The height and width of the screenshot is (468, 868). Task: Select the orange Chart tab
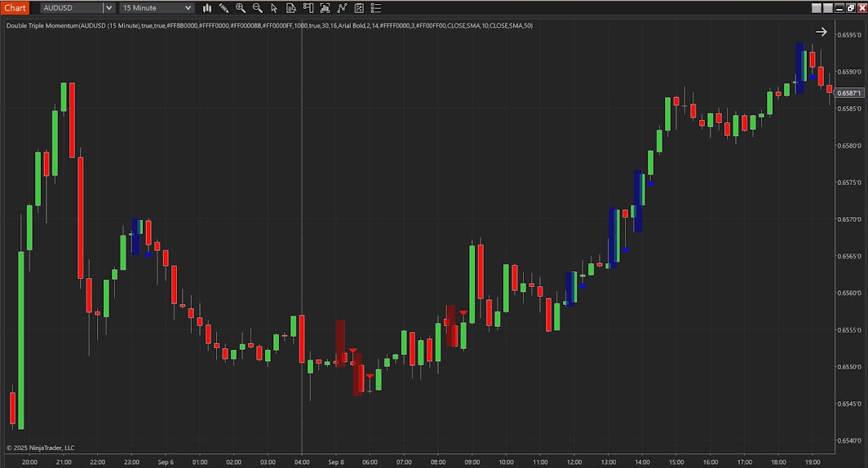coord(15,8)
